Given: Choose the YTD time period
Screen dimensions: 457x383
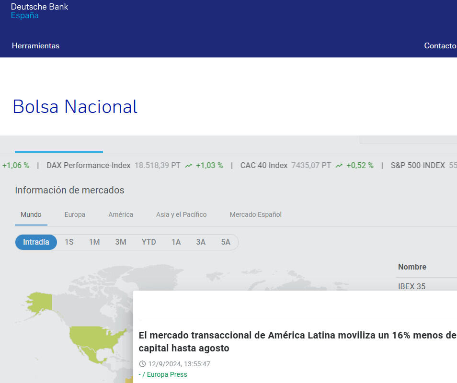Looking at the screenshot, I should tap(149, 242).
